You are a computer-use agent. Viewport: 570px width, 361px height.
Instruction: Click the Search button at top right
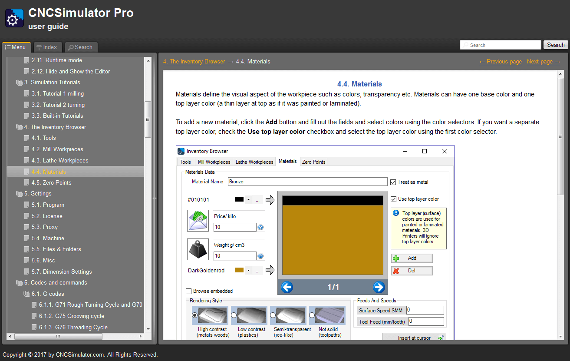coord(556,45)
